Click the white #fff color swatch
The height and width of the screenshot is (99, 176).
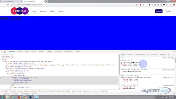pos(128,64)
